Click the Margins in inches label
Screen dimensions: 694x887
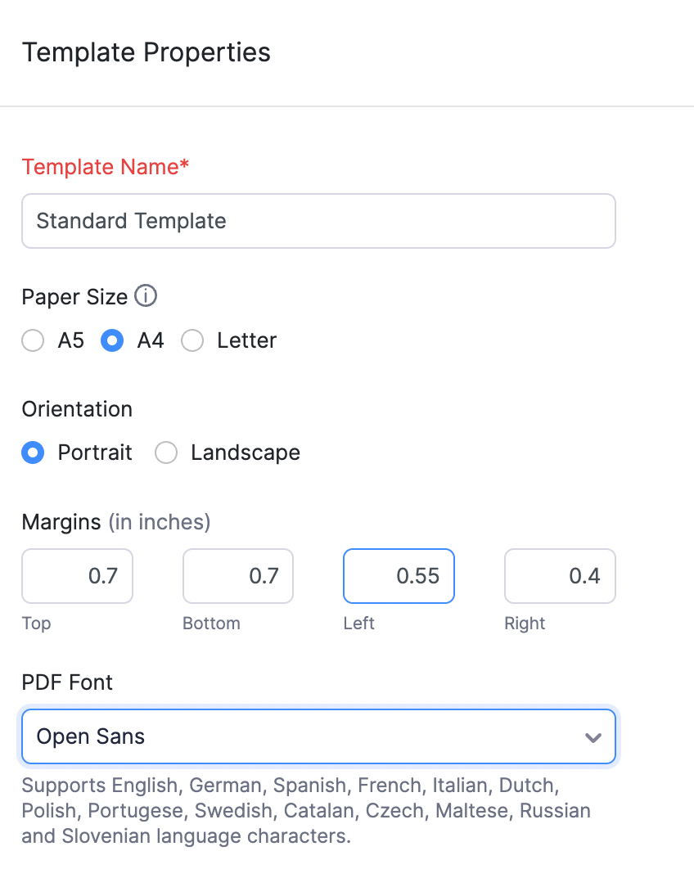115,522
